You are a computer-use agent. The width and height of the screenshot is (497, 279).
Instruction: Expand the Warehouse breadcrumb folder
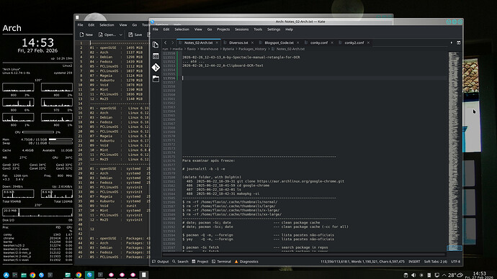(x=209, y=49)
